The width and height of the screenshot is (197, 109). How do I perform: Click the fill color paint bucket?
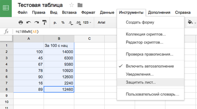click(190, 23)
